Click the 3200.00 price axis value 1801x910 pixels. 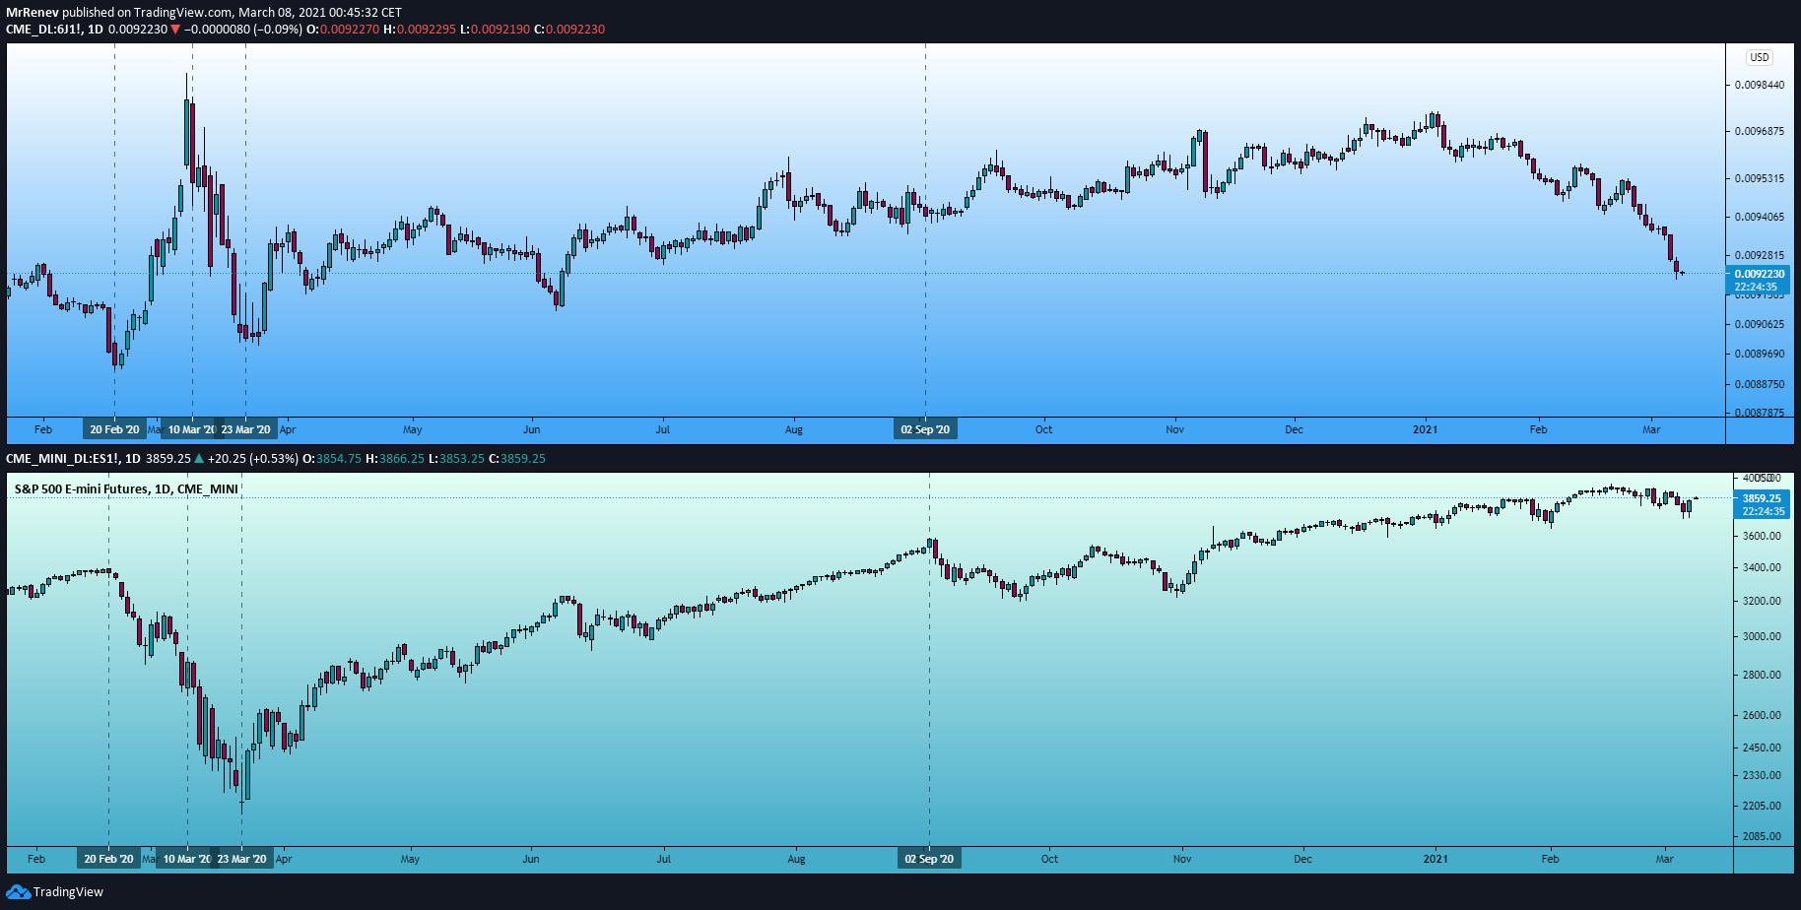pos(1762,601)
